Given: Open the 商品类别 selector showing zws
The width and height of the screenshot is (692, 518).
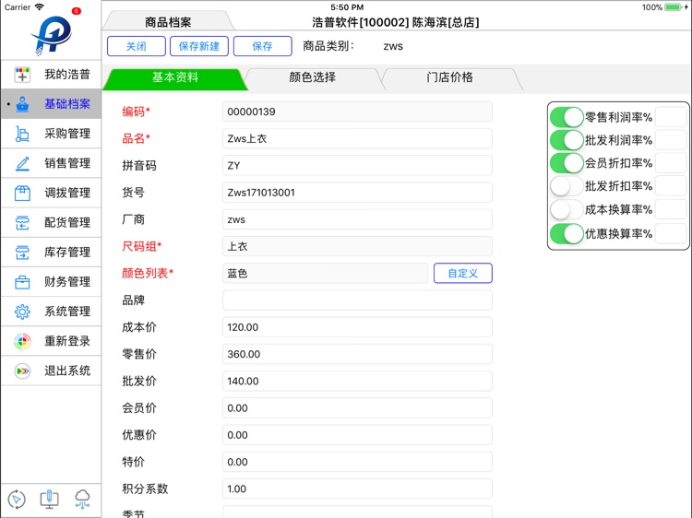Looking at the screenshot, I should click(393, 46).
